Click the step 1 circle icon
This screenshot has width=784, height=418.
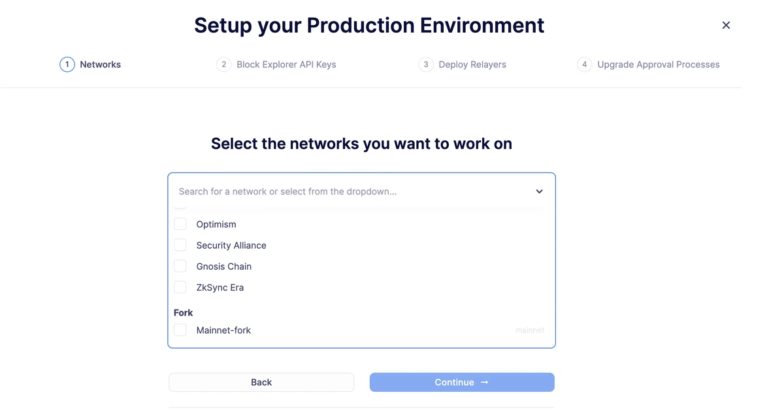[x=67, y=65]
